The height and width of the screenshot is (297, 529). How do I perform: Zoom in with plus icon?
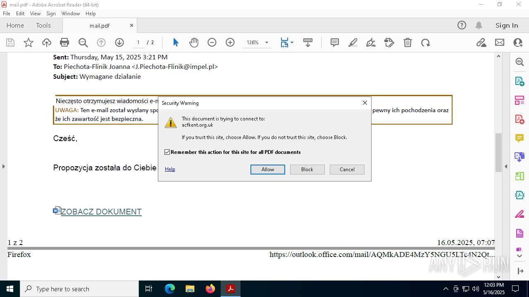tap(230, 42)
